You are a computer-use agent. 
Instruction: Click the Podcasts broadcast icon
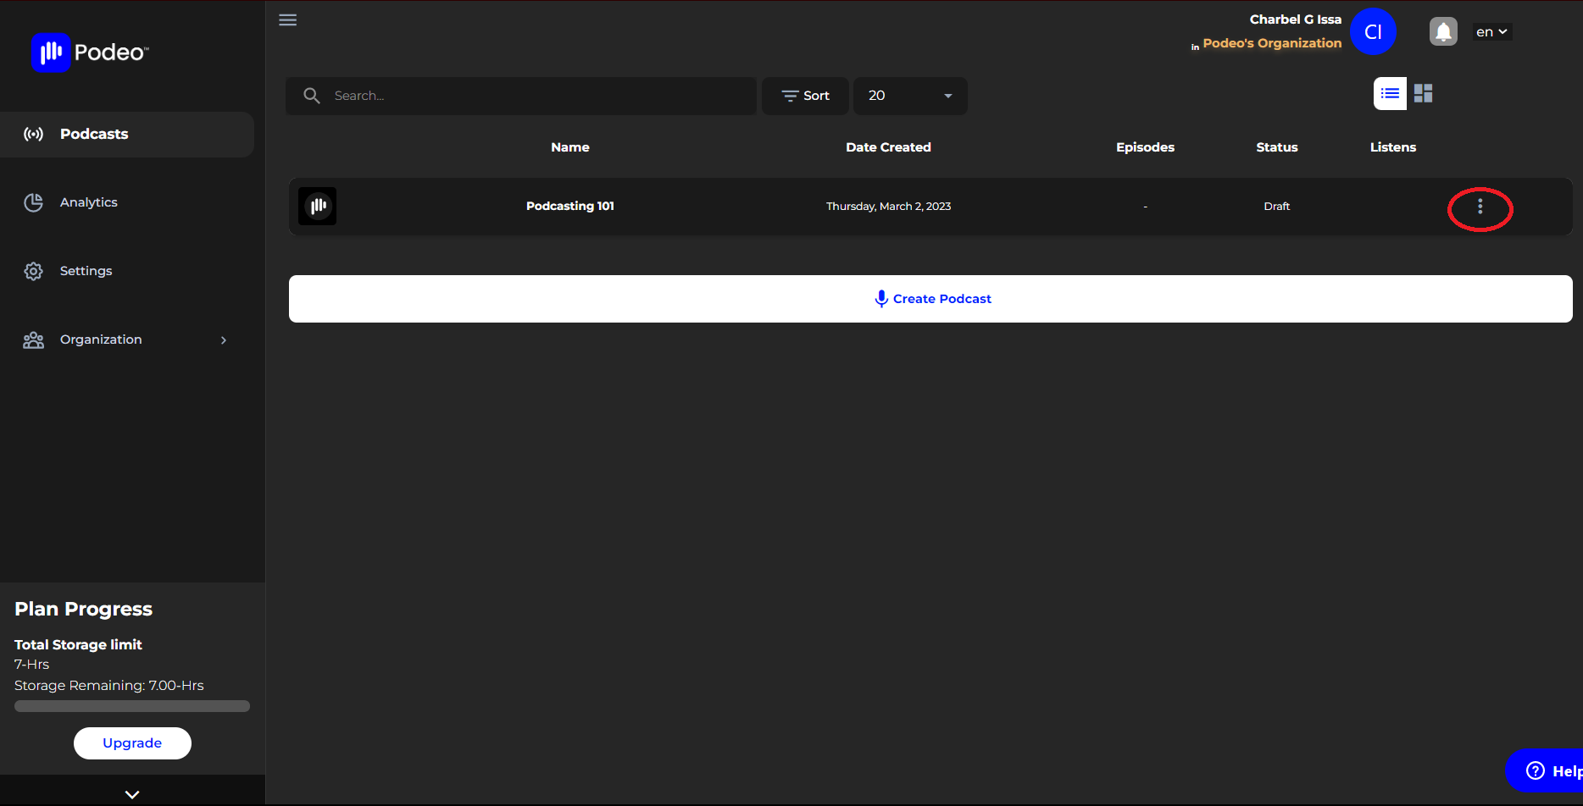click(33, 134)
